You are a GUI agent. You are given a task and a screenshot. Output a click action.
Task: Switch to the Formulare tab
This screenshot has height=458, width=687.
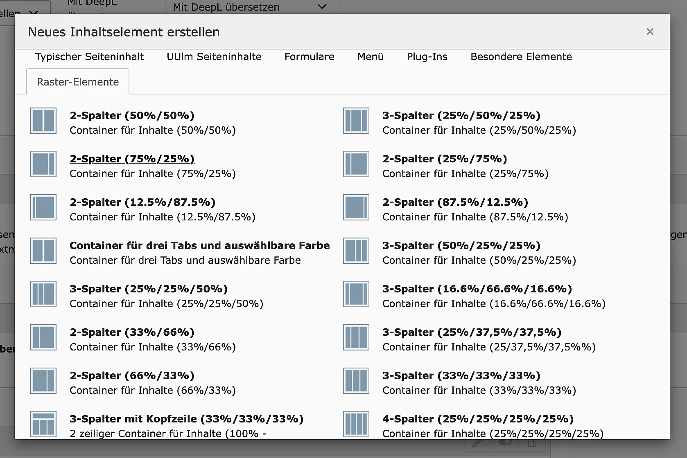[x=309, y=57]
